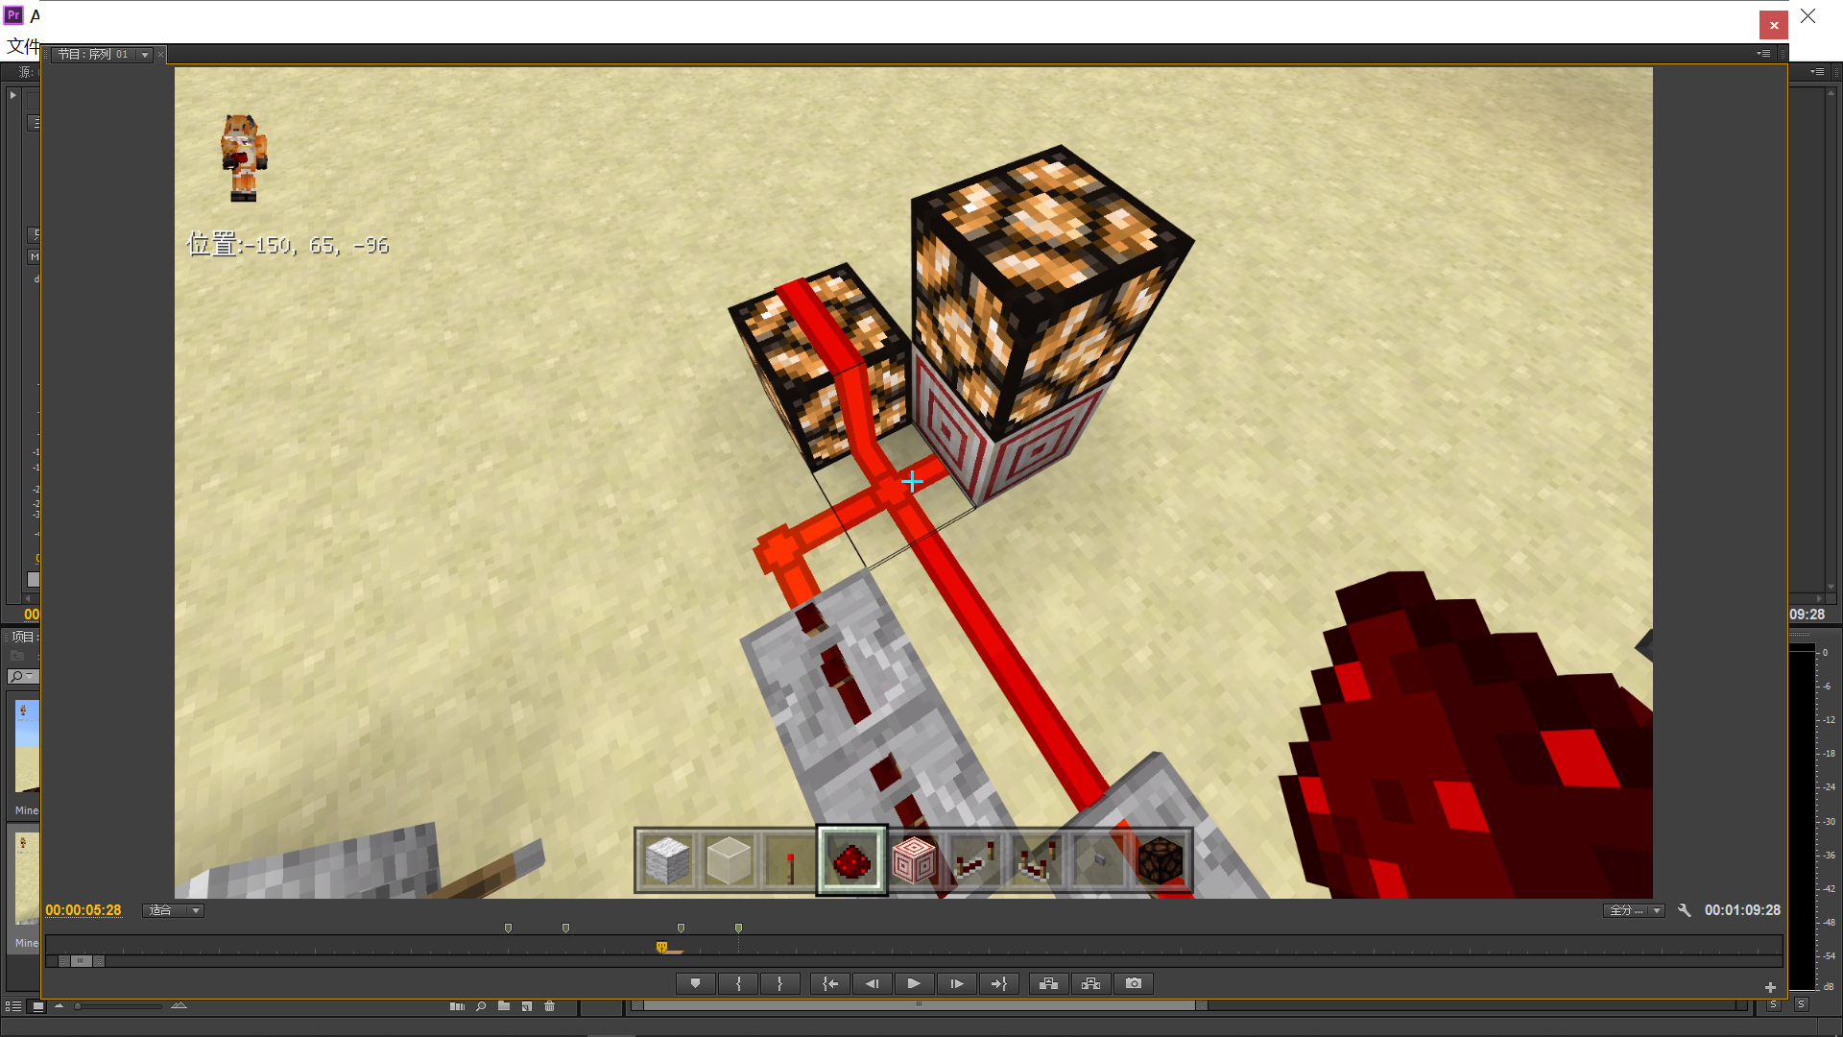Open the wrench settings menu
This screenshot has width=1843, height=1037.
(x=1684, y=910)
